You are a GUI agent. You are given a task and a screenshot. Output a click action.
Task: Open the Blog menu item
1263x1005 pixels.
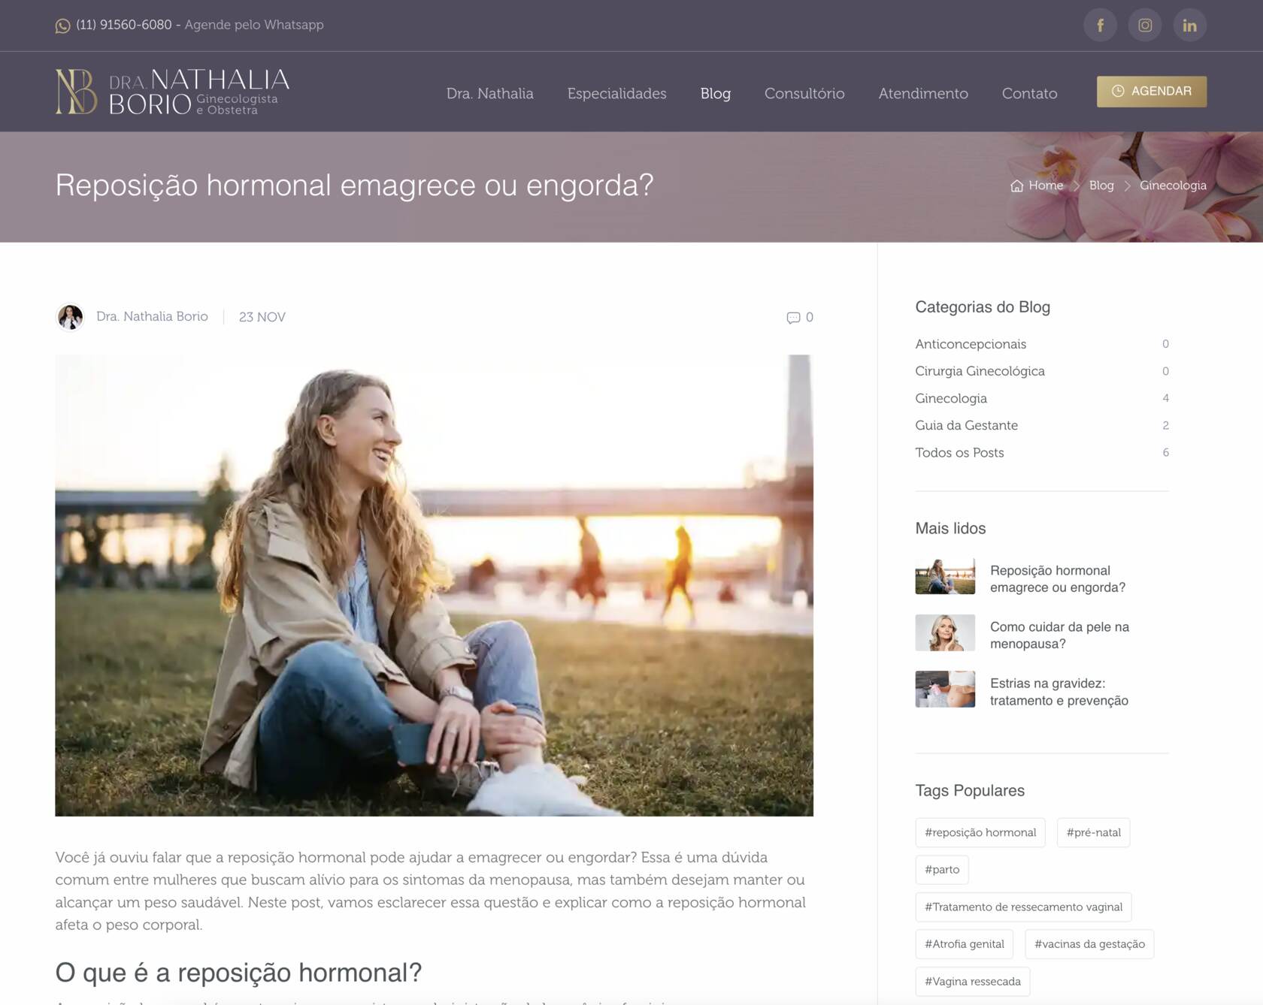pyautogui.click(x=715, y=93)
